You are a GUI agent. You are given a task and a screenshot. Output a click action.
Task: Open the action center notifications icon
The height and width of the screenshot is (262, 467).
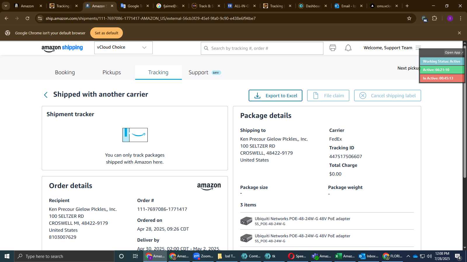(x=458, y=256)
